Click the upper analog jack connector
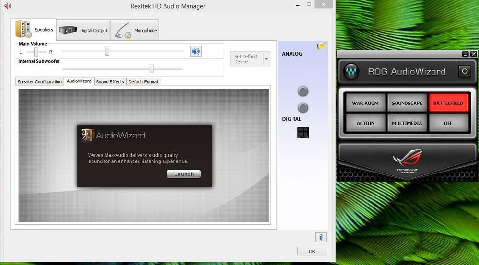The width and height of the screenshot is (479, 265). (x=303, y=91)
